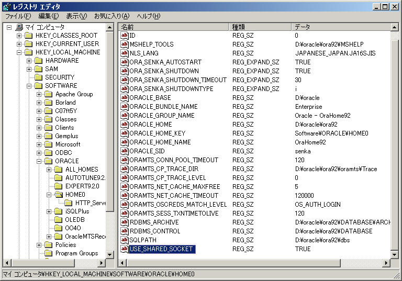The width and height of the screenshot is (402, 281).
Task: Click the EXPERT9.2.0 folder icon
Action: [x=59, y=186]
